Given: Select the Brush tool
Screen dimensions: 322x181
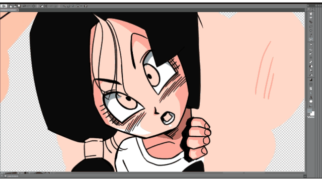Looking at the screenshot, I should (x=311, y=49).
